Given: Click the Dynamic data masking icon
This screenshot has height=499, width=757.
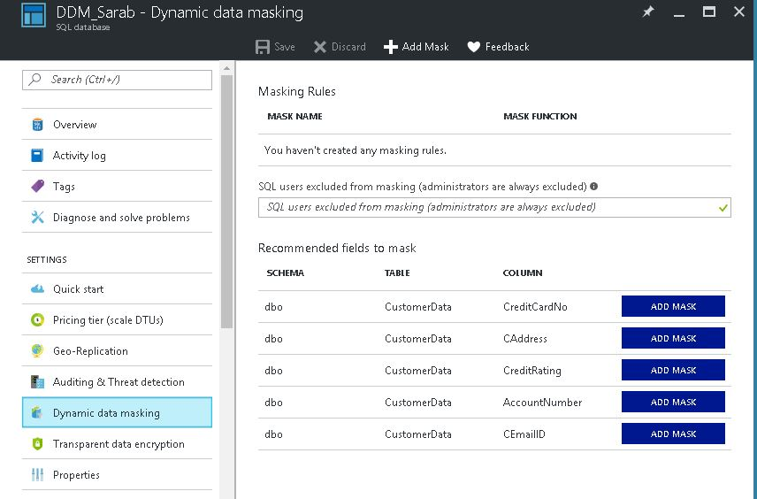Looking at the screenshot, I should [37, 412].
